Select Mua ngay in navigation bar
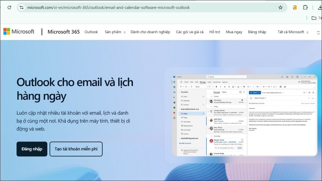The height and width of the screenshot is (181, 322). 234,32
